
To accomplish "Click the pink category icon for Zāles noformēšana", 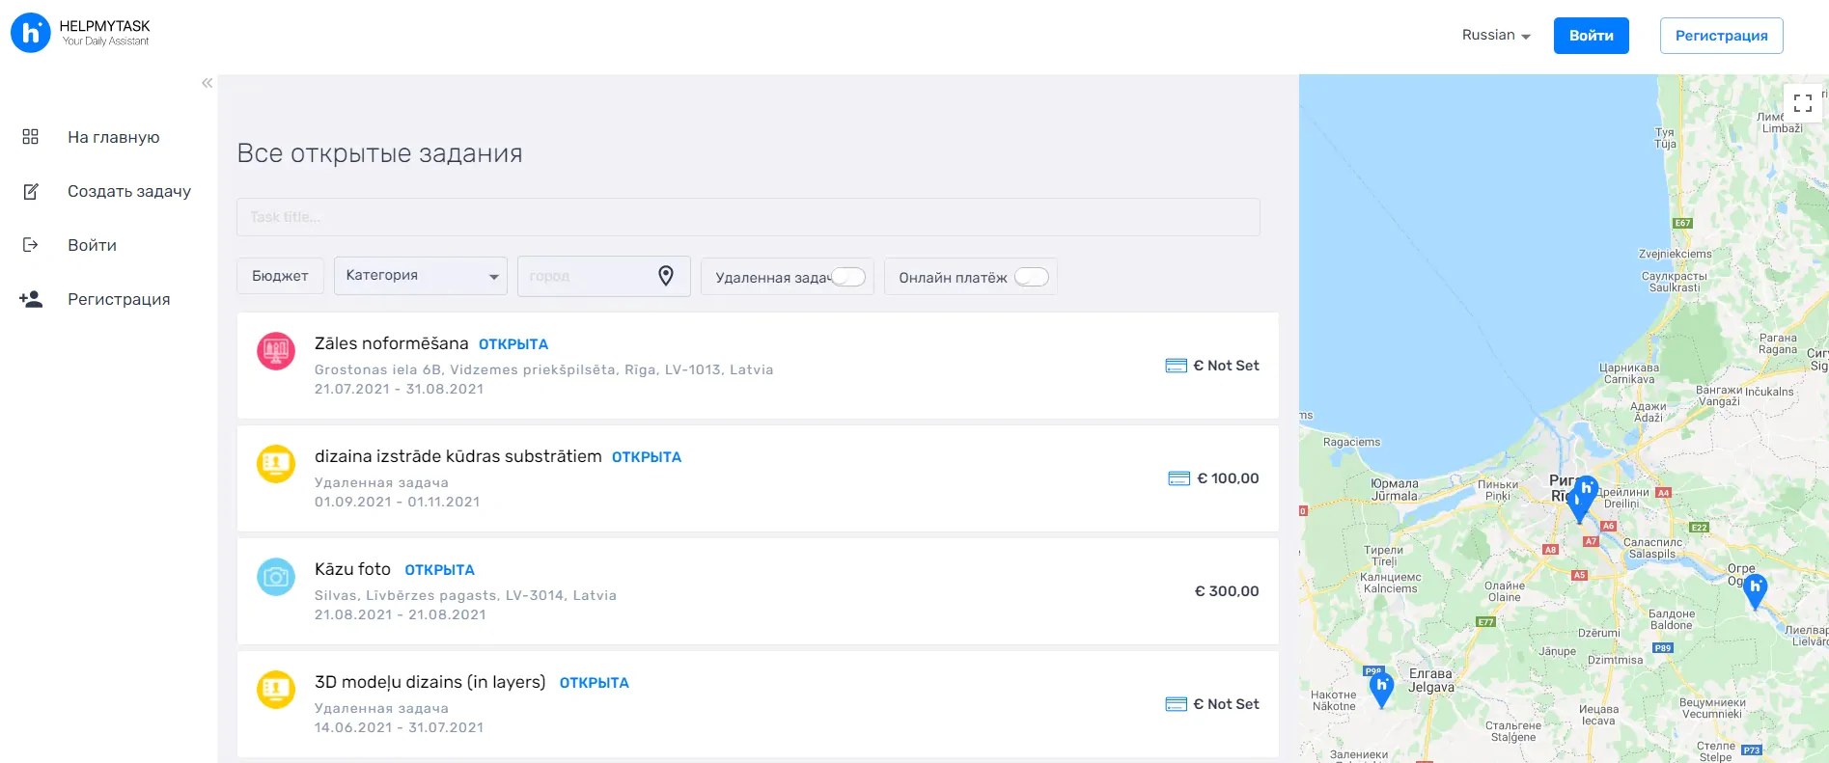I will tap(276, 351).
